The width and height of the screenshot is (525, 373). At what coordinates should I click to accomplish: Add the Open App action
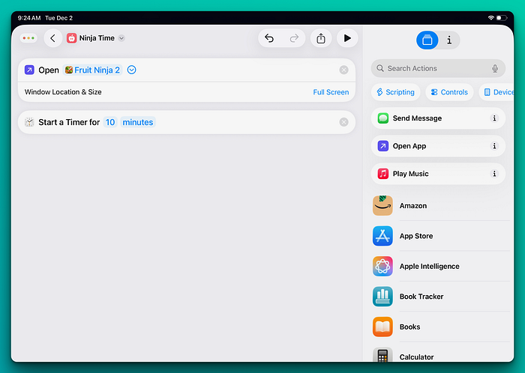coord(438,146)
